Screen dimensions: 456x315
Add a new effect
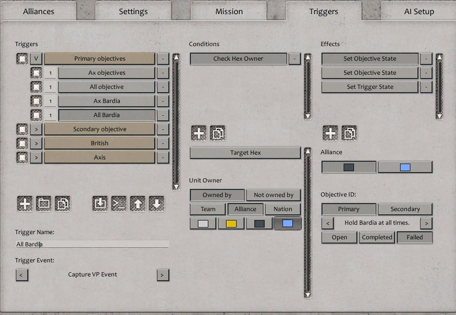click(x=330, y=133)
